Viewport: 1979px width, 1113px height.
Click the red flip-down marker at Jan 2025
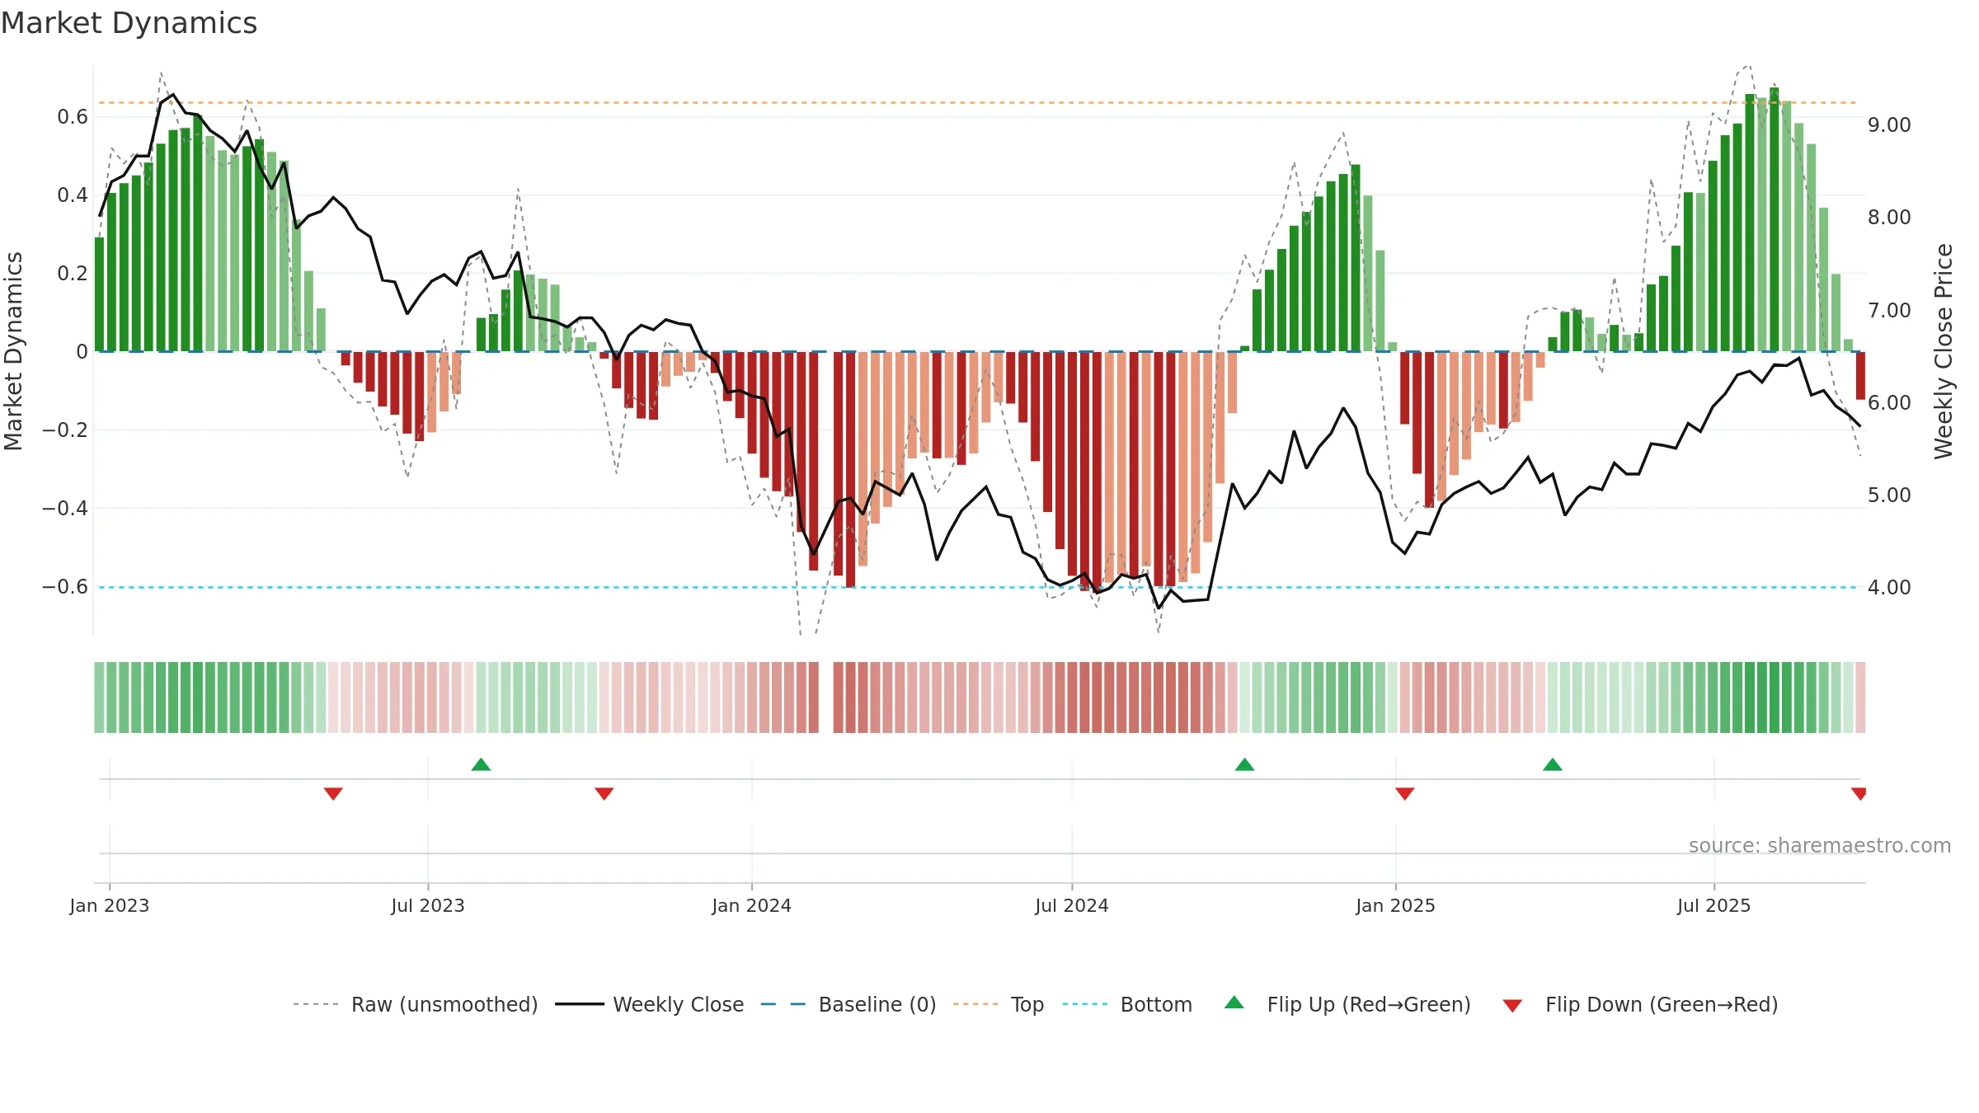point(1405,793)
